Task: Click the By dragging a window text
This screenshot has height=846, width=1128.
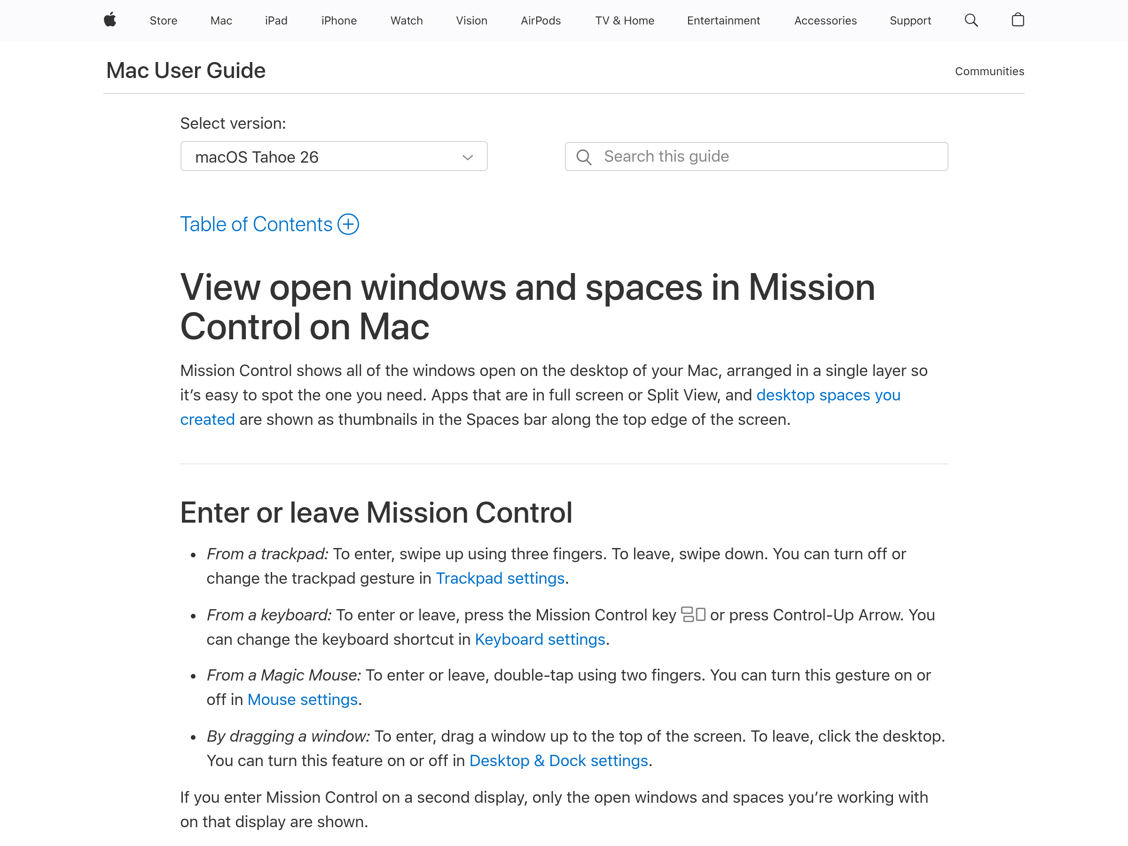Action: click(x=288, y=736)
